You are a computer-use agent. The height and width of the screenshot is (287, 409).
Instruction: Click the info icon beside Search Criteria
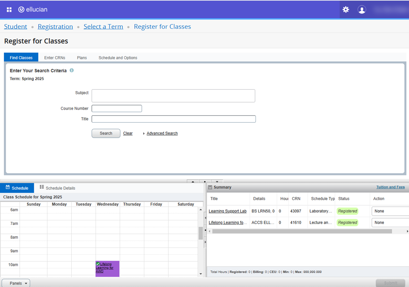point(72,71)
